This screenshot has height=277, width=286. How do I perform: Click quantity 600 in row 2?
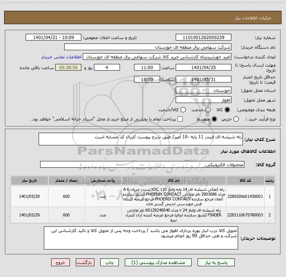(66, 215)
